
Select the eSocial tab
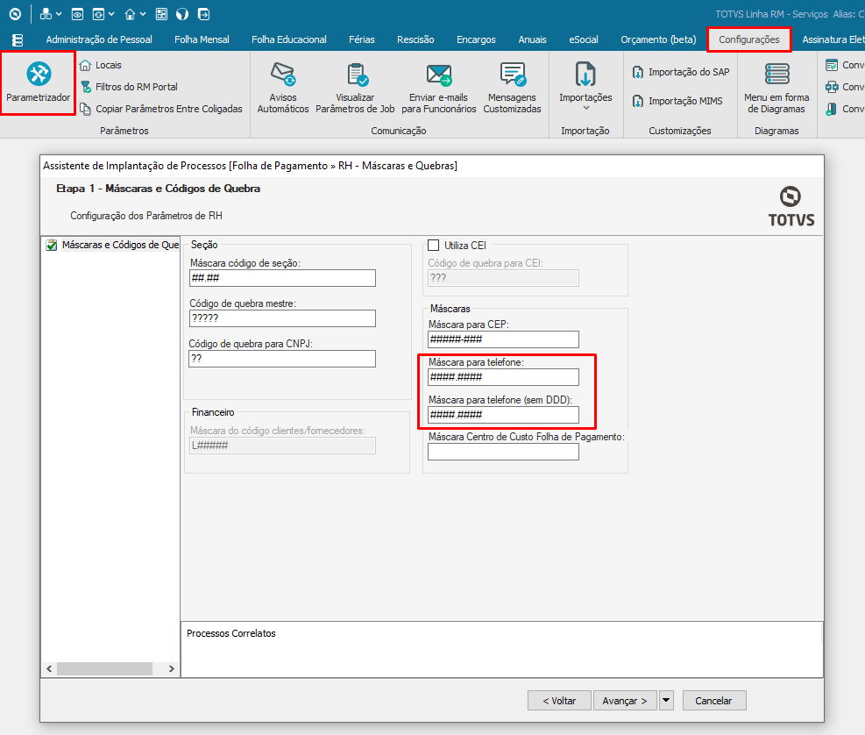[584, 39]
